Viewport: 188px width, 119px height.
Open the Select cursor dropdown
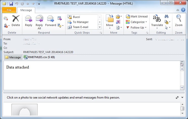[x=168, y=28]
